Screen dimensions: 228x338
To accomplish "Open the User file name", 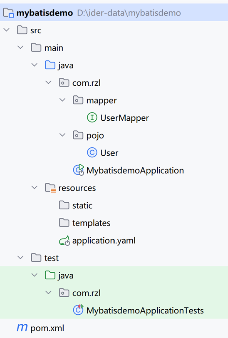I will (109, 153).
